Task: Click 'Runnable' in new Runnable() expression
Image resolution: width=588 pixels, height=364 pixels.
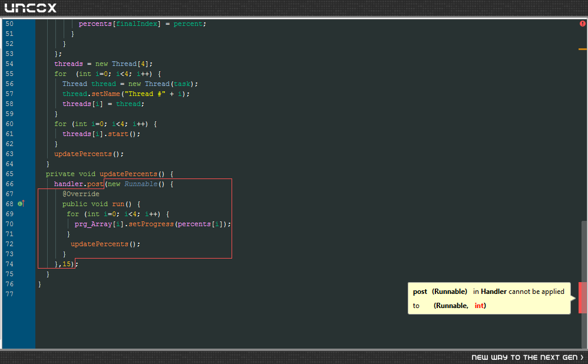Action: point(141,184)
